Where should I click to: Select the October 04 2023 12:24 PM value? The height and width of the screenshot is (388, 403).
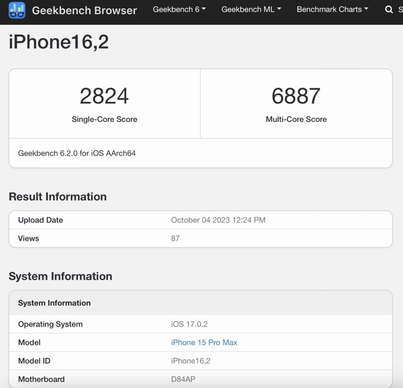click(218, 220)
